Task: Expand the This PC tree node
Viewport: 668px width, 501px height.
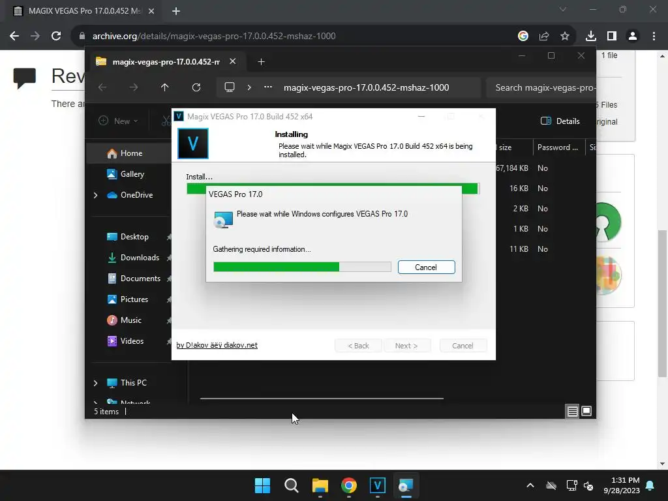Action: [x=95, y=383]
